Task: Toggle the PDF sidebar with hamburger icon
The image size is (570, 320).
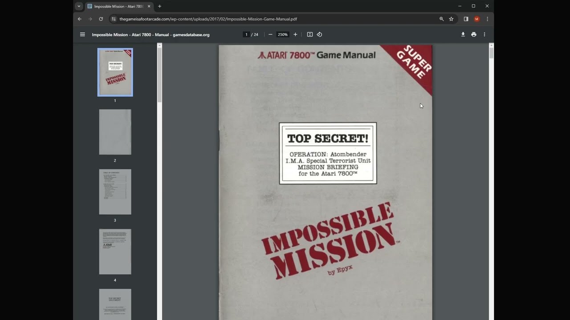Action: pyautogui.click(x=82, y=34)
